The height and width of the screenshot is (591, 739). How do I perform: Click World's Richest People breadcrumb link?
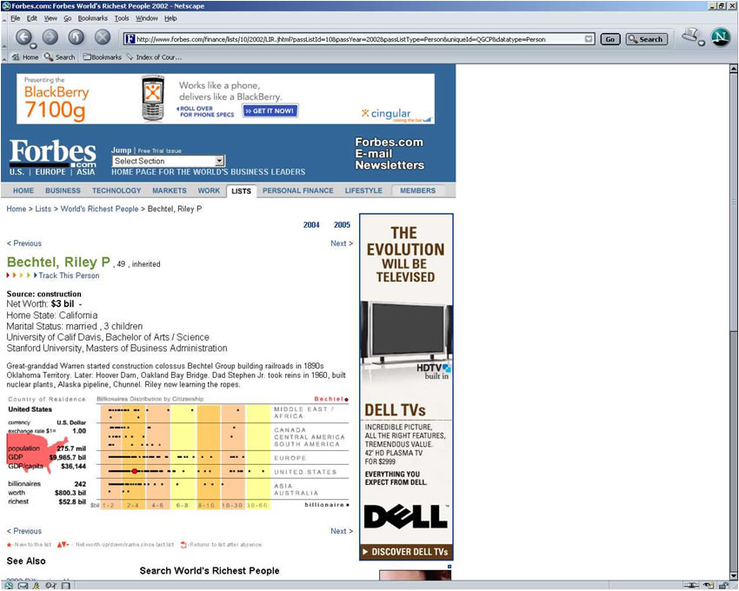tap(99, 209)
